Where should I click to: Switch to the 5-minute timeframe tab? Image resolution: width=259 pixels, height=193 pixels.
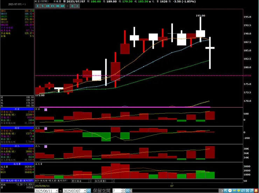[42, 6]
